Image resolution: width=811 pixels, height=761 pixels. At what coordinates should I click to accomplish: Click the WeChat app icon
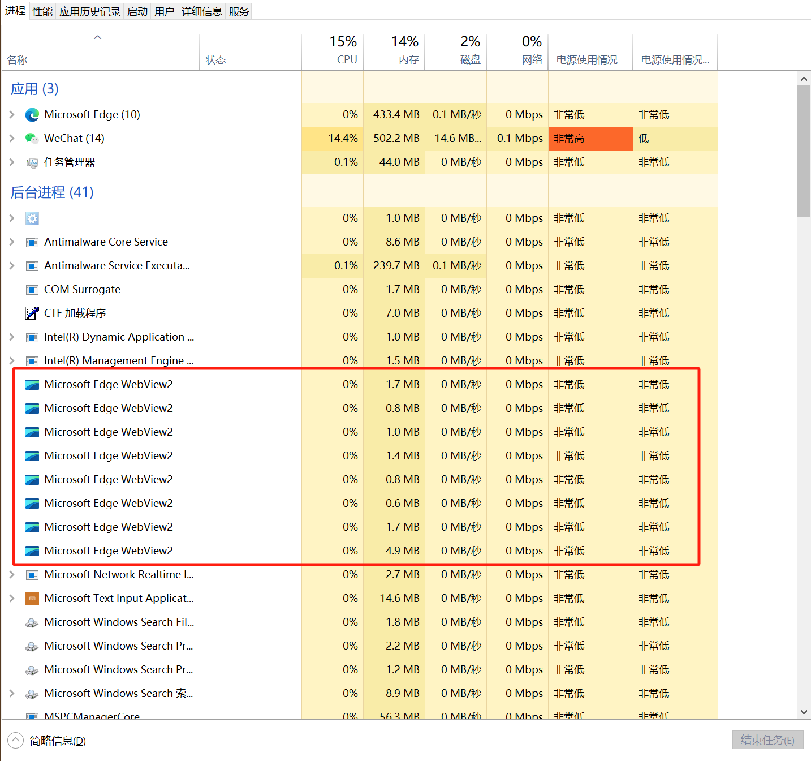click(x=32, y=139)
